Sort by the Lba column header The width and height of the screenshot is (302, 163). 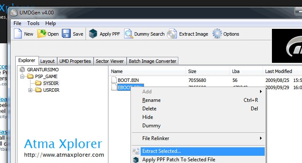(246, 71)
